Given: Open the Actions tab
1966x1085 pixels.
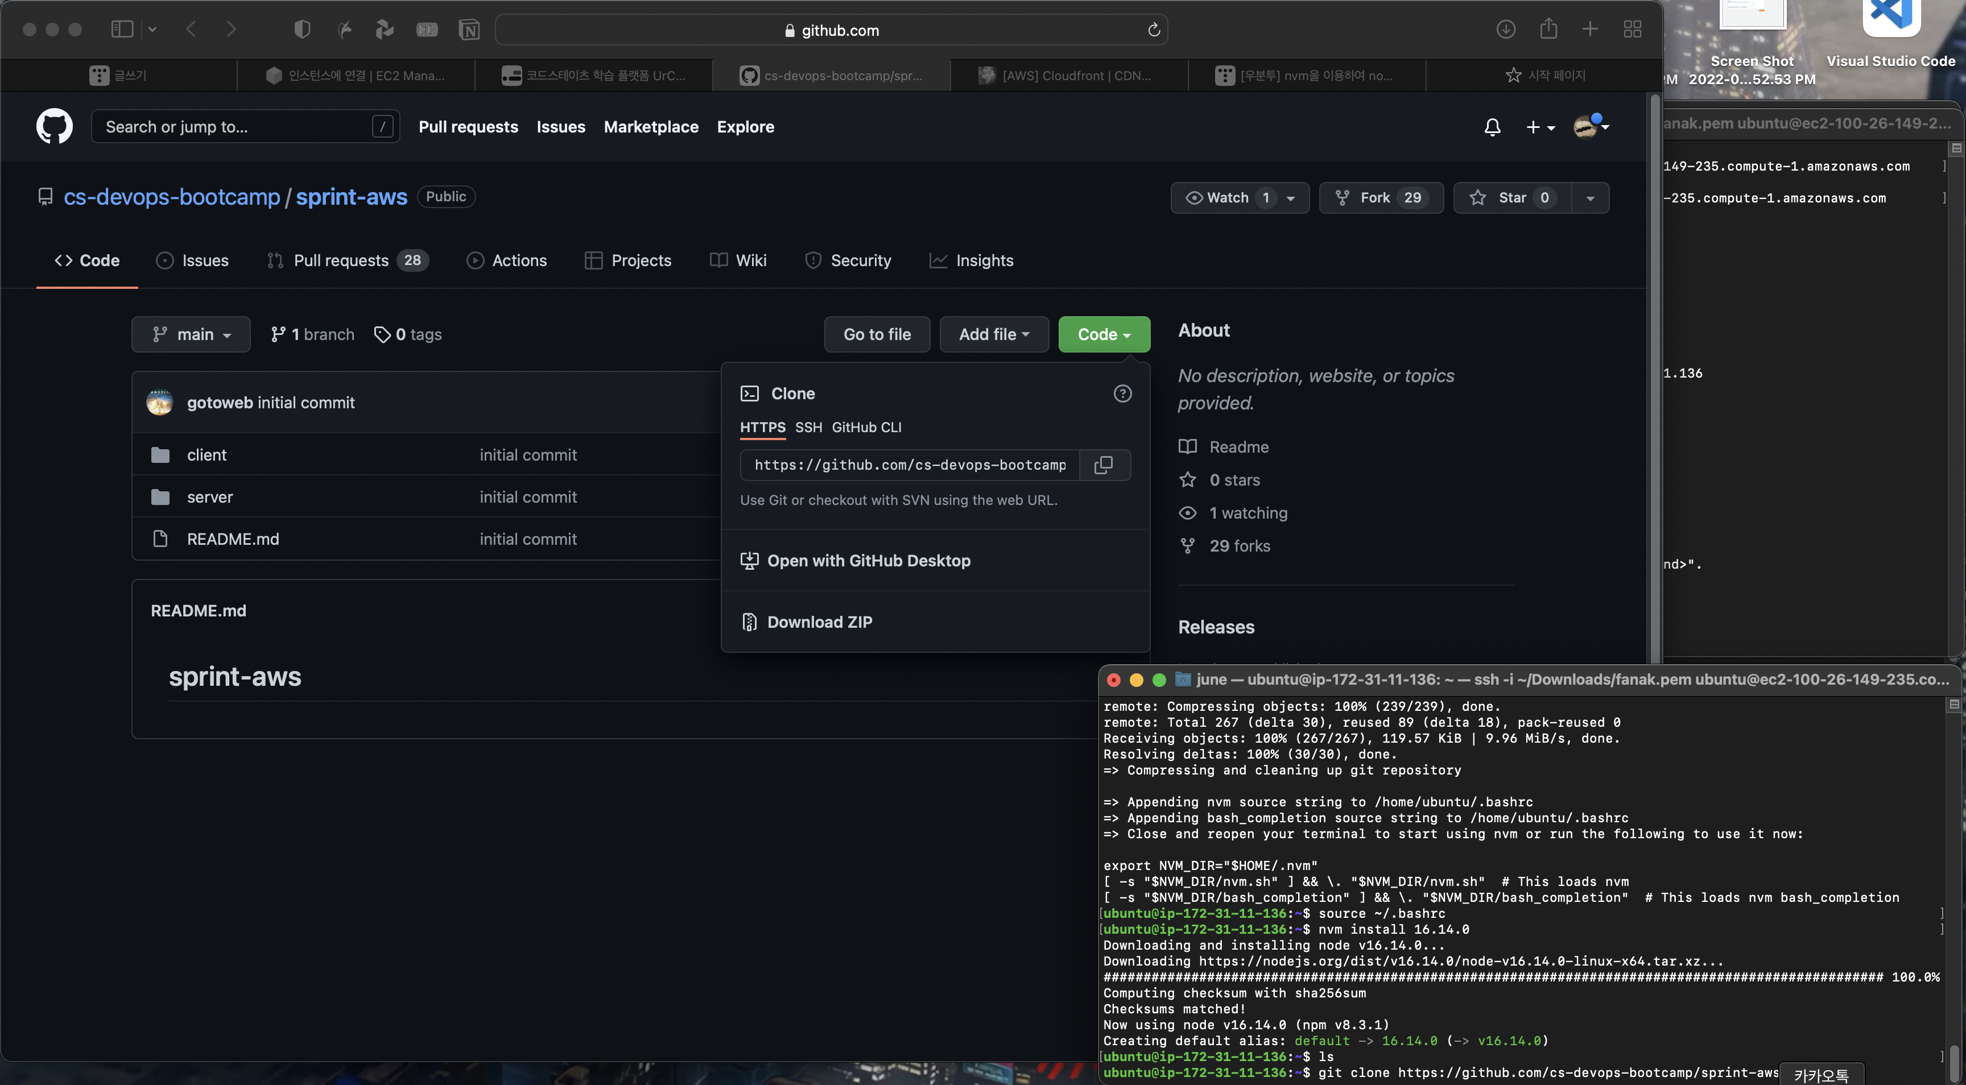Looking at the screenshot, I should click(x=507, y=260).
